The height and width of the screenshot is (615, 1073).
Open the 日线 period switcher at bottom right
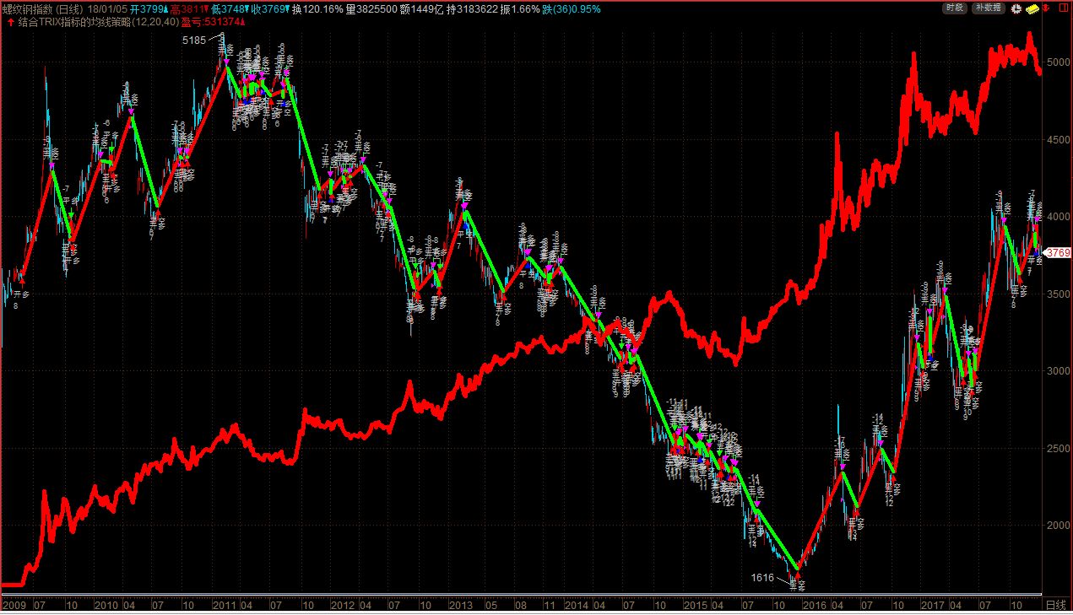(x=1055, y=605)
